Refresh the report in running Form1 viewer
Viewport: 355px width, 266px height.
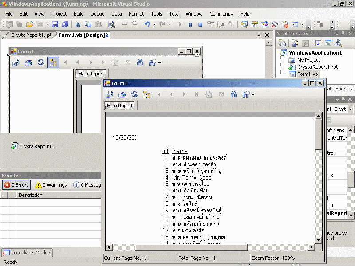(x=134, y=94)
